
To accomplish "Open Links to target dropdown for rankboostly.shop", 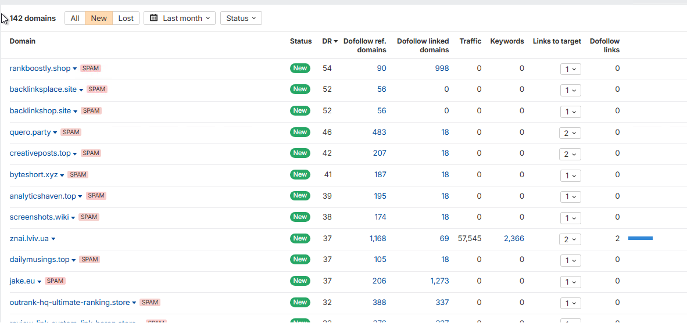I will tap(570, 69).
